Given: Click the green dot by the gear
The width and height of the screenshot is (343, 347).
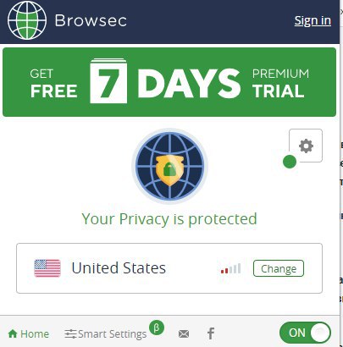Looking at the screenshot, I should pyautogui.click(x=290, y=162).
